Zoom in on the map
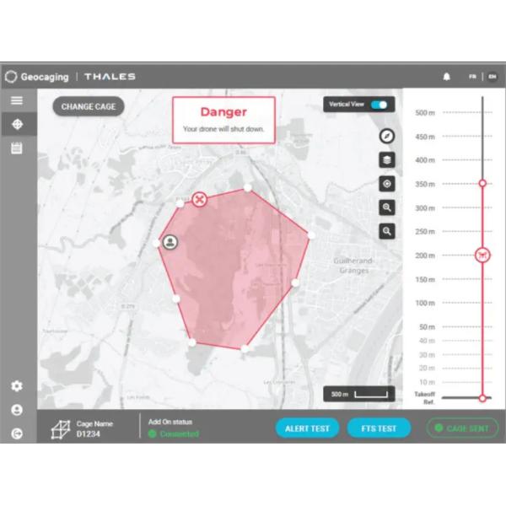This screenshot has width=506, height=506. [x=387, y=207]
